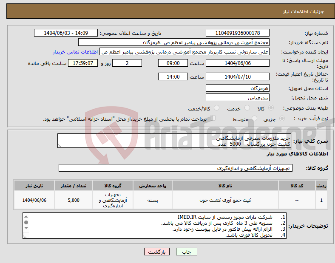Click the response deadline time 09:00 field
Viewport: 335px width, 263px height.
(x=173, y=63)
